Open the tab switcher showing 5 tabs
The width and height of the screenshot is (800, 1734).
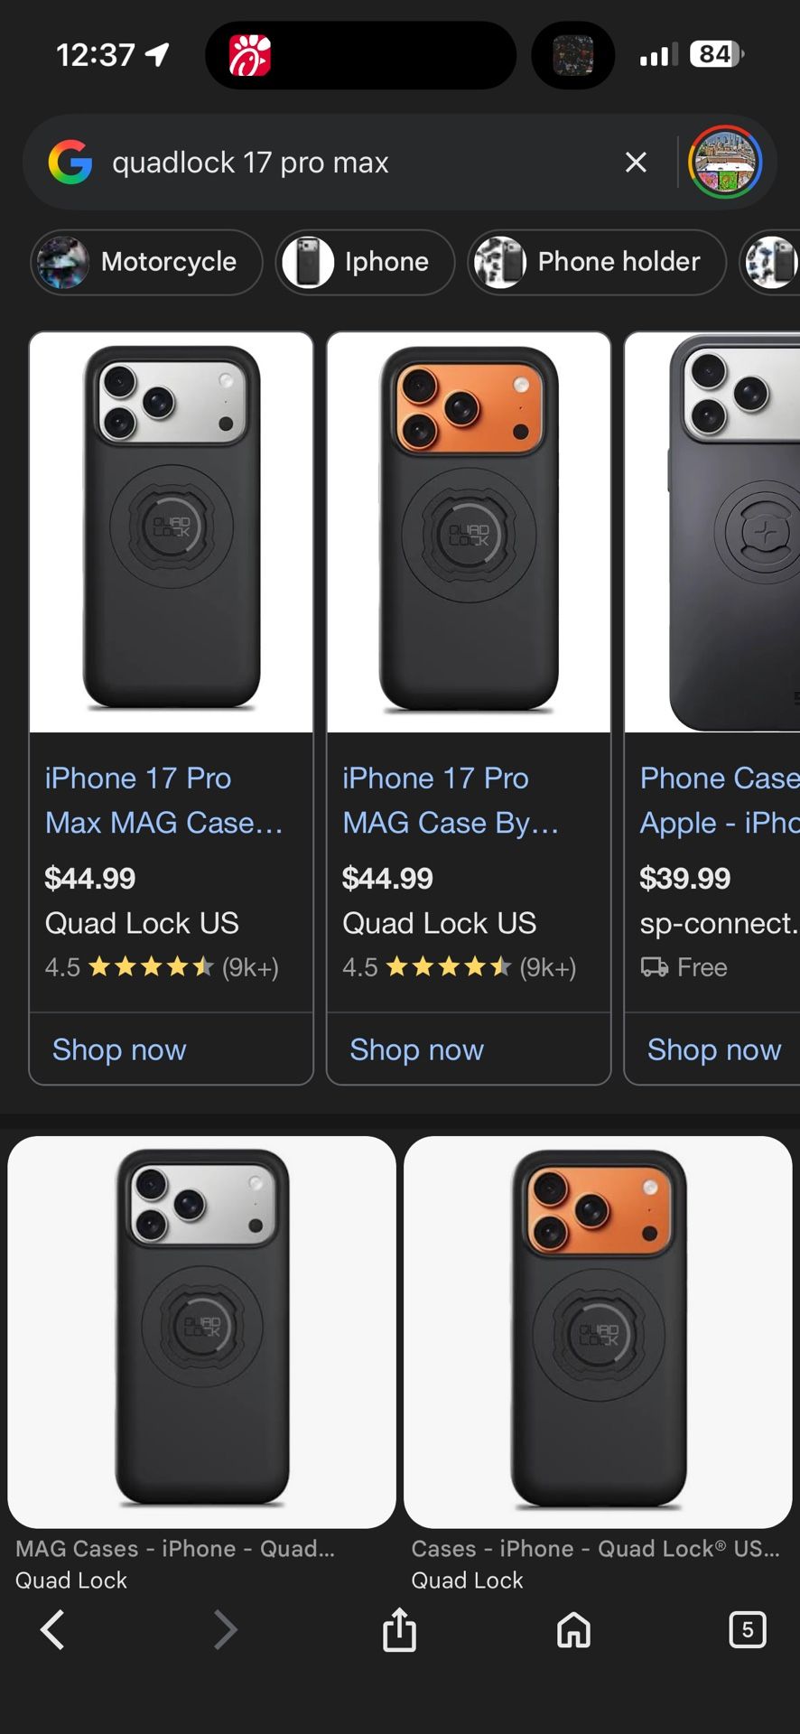click(x=747, y=1630)
